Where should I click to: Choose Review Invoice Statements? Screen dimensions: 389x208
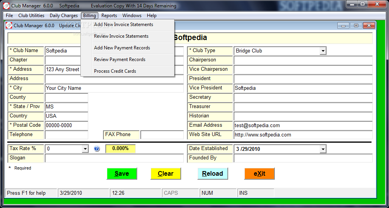128,36
